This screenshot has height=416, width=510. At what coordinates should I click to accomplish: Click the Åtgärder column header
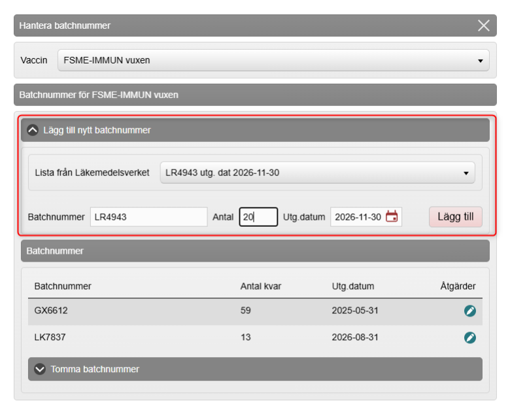click(x=458, y=286)
